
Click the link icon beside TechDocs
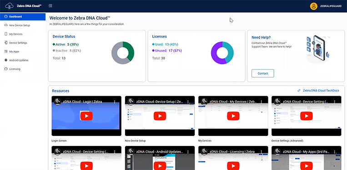(299, 90)
